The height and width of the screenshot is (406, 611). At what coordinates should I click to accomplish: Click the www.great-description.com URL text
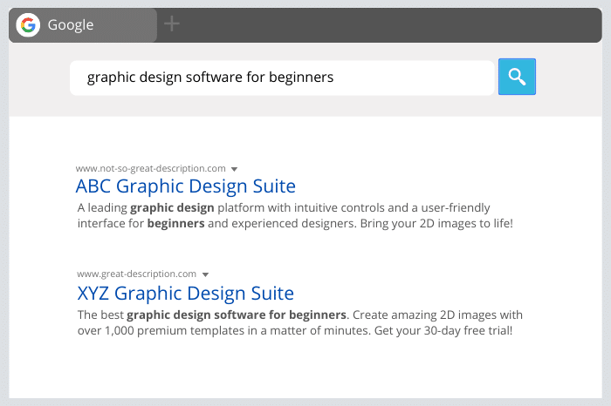136,274
